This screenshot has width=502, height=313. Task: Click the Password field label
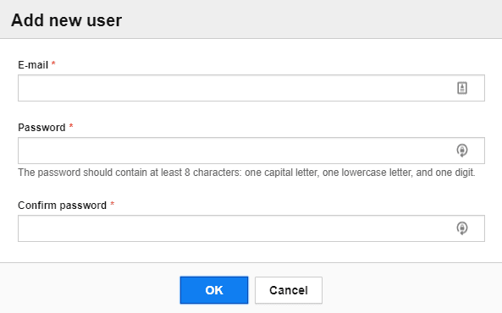pyautogui.click(x=41, y=128)
